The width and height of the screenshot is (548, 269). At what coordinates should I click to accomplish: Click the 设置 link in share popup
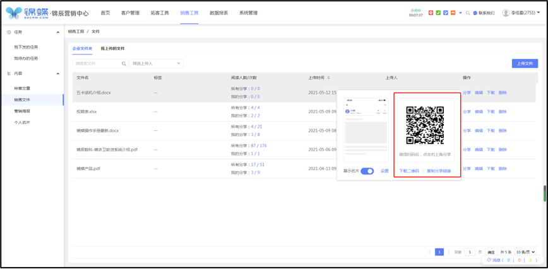[384, 171]
